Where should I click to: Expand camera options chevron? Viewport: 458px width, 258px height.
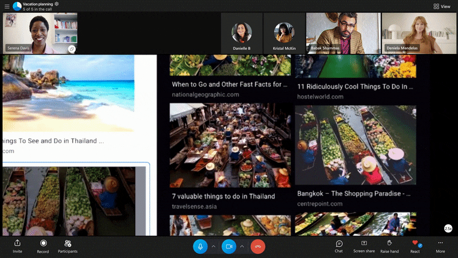(242, 247)
